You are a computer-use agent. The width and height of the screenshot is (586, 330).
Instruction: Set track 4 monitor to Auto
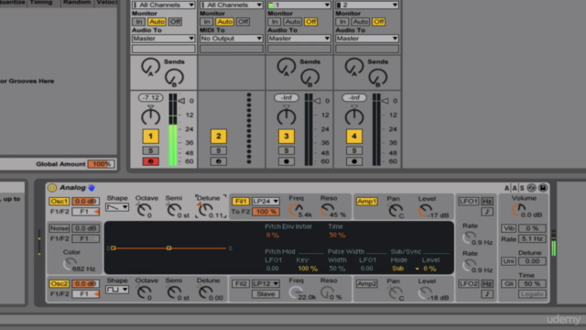[x=360, y=22]
